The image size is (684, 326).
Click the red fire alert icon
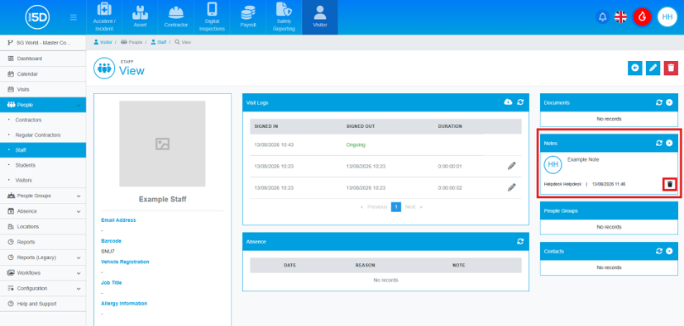pos(642,17)
